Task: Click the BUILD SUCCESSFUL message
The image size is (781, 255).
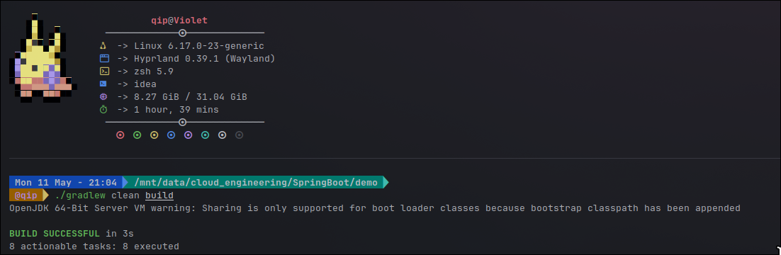Action: (x=55, y=233)
